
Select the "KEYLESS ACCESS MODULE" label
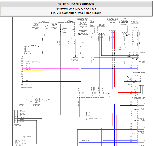(135, 23)
